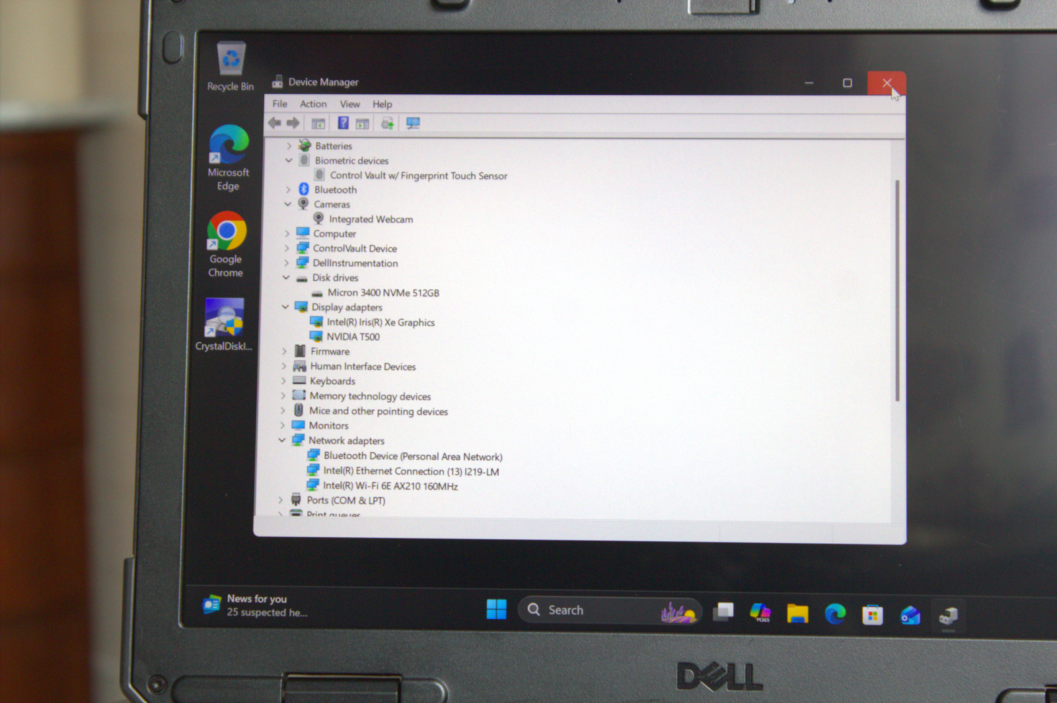Click the toolbar icon right of the Forward arrow
This screenshot has width=1057, height=703.
tap(318, 123)
